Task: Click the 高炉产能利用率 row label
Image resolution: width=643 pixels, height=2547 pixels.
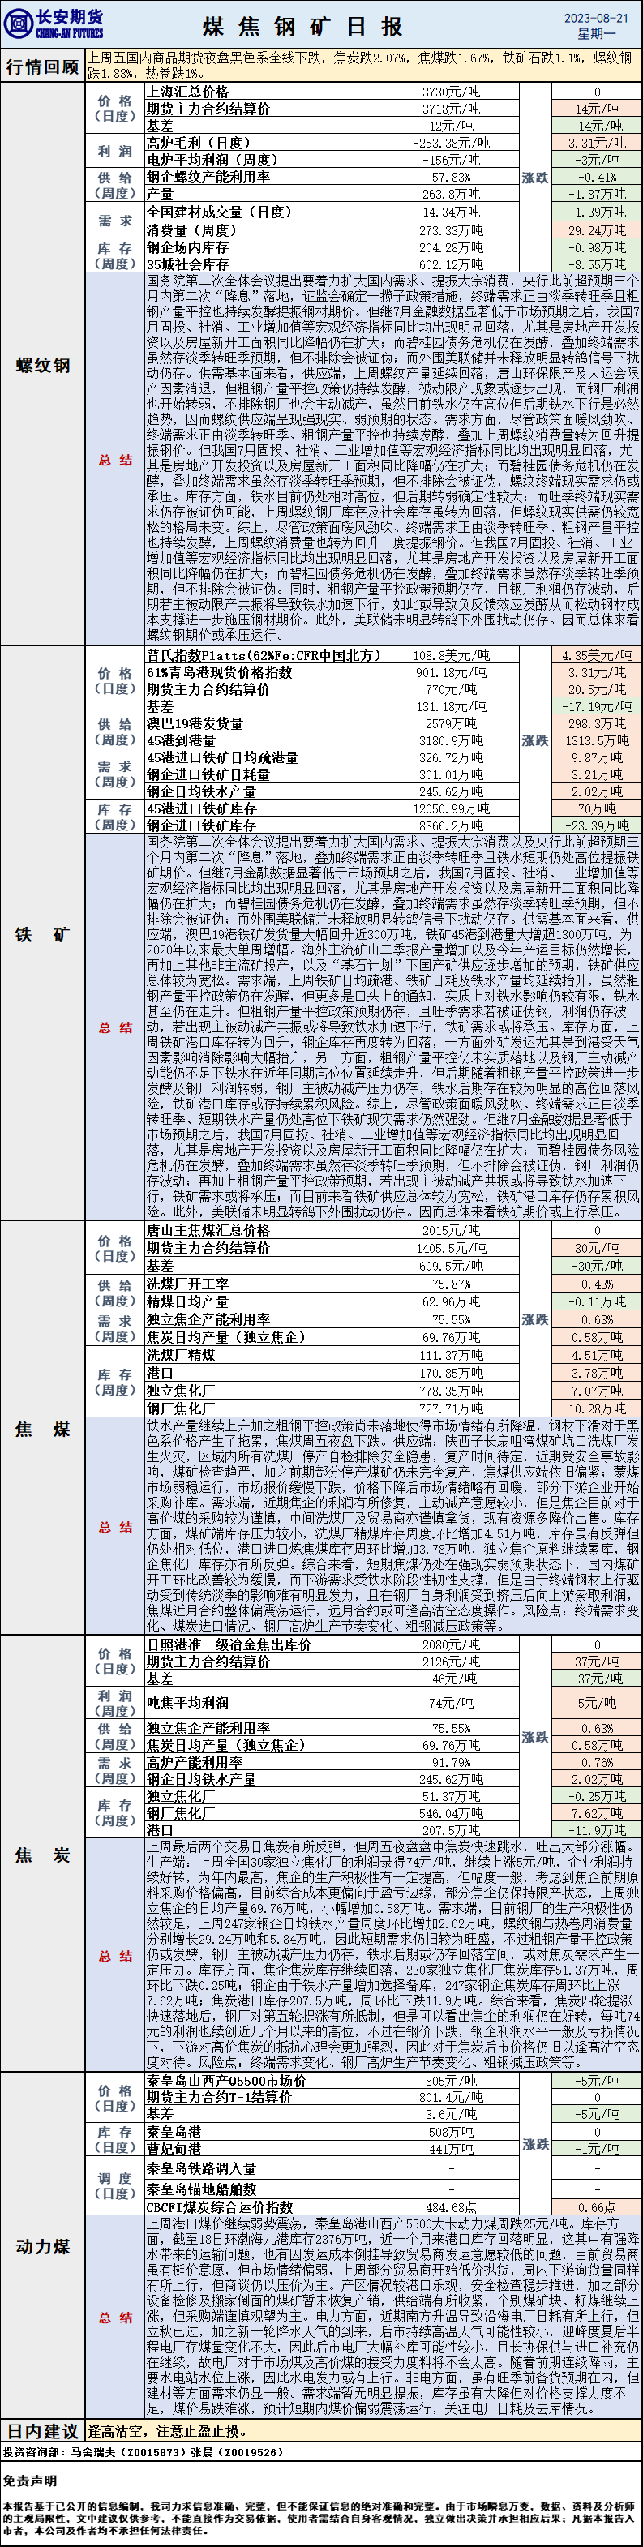Action: (194, 1762)
